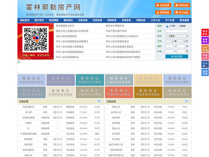Open the 房型 可选择 dropdown
The height and width of the screenshot is (157, 209).
point(177,36)
